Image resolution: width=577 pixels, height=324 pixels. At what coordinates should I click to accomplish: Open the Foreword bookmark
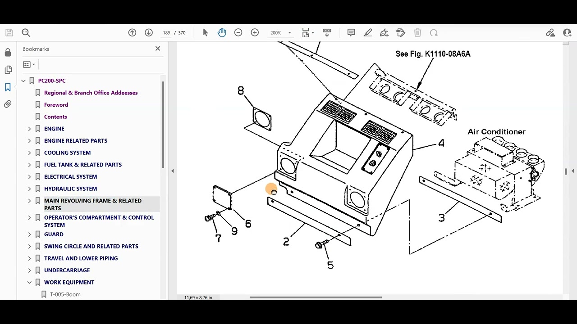[x=56, y=105]
